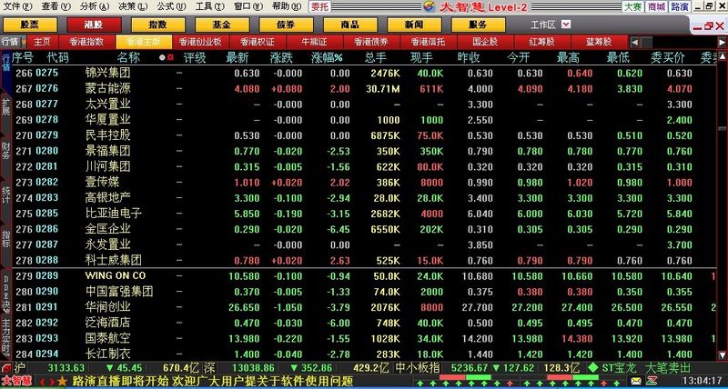Switch to the 香港信托 tab
The height and width of the screenshot is (389, 728).
428,42
